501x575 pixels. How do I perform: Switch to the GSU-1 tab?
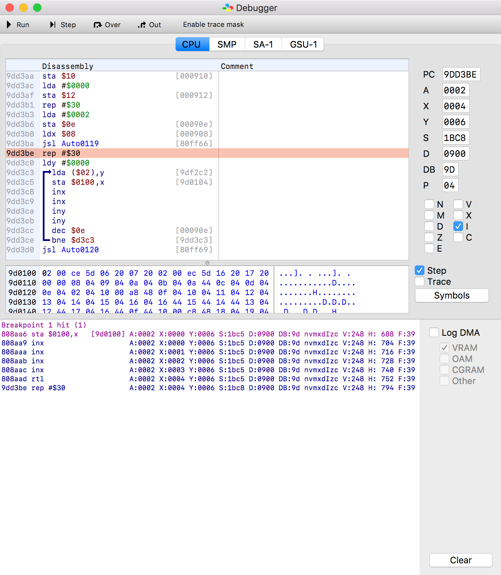[x=303, y=44]
